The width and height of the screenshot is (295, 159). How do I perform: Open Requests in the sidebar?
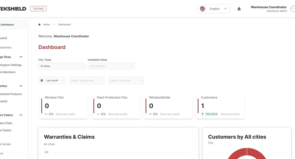click(4, 101)
